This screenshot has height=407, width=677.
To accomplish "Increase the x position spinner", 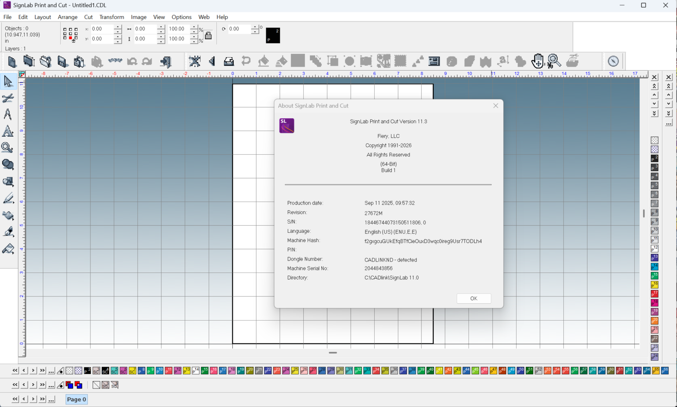I will pos(118,26).
